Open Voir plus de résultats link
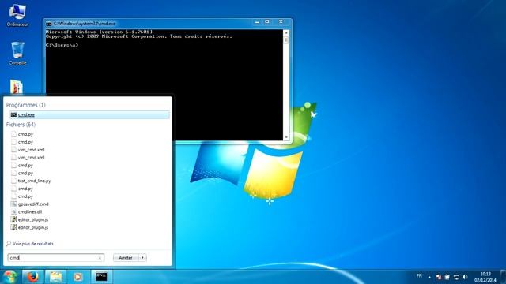Screen dimensions: 506x284 33,244
